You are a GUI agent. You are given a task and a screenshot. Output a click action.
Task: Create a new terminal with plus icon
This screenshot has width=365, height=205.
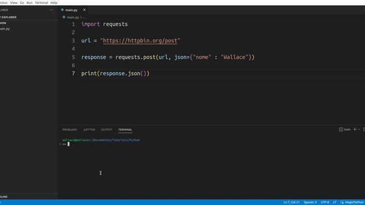point(355,129)
